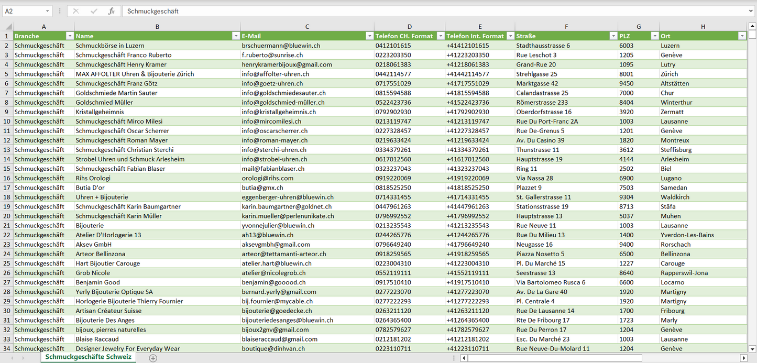Select column F header
757x363 pixels.
click(566, 27)
